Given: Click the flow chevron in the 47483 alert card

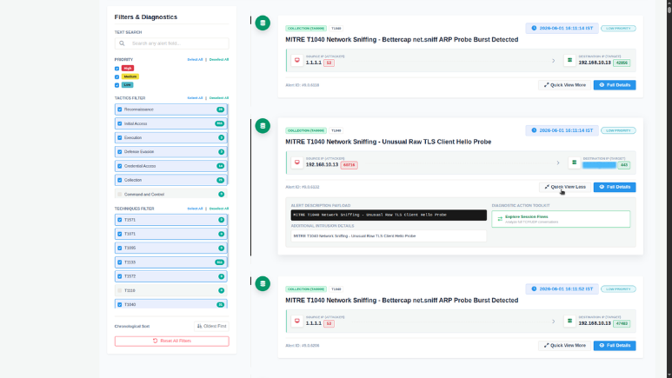Looking at the screenshot, I should coord(553,322).
